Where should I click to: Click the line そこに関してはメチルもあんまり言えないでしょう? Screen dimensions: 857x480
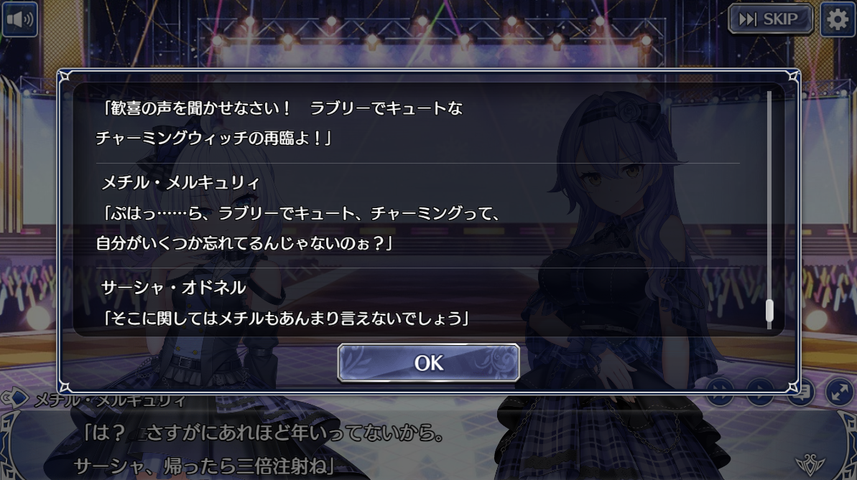(284, 318)
